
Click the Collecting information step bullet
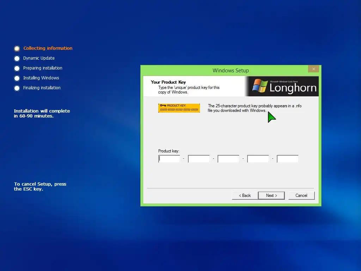(x=17, y=48)
